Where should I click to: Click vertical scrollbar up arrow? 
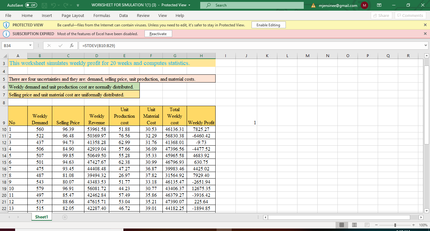click(x=427, y=56)
